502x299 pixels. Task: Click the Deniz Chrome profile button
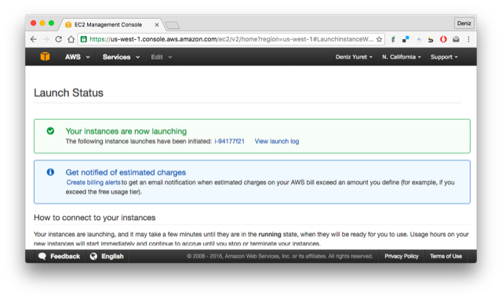[464, 23]
